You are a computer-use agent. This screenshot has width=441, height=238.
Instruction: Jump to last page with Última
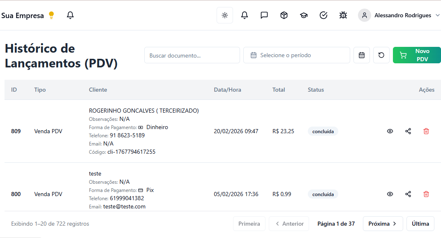click(x=420, y=224)
